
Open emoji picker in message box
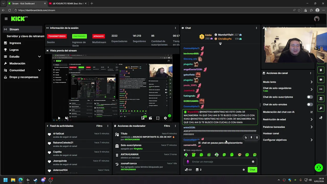pyautogui.click(x=253, y=162)
